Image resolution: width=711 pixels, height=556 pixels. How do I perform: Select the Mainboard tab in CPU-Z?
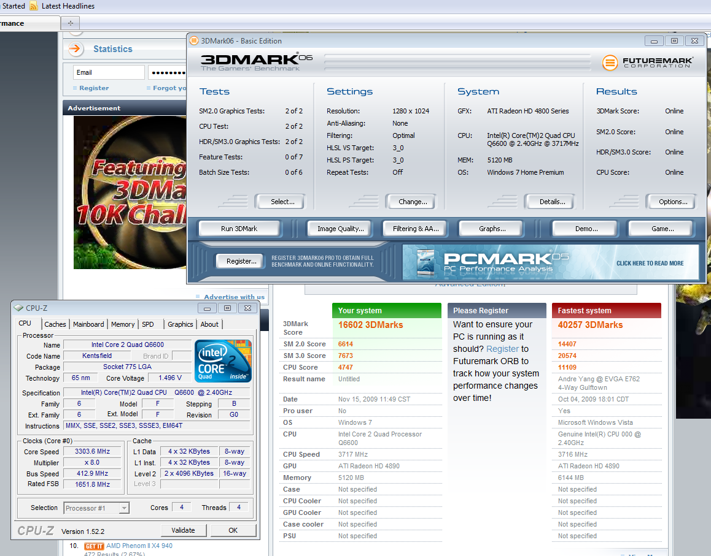(x=88, y=324)
